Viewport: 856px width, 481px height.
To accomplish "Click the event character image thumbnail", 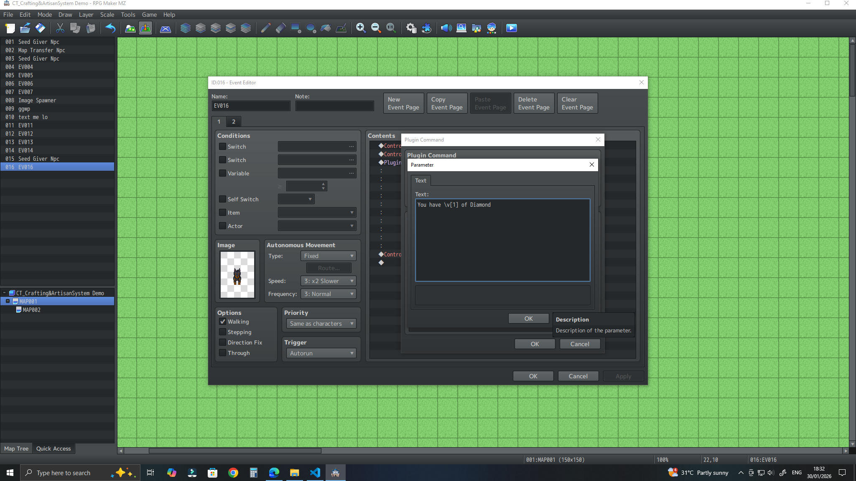I will [x=237, y=274].
